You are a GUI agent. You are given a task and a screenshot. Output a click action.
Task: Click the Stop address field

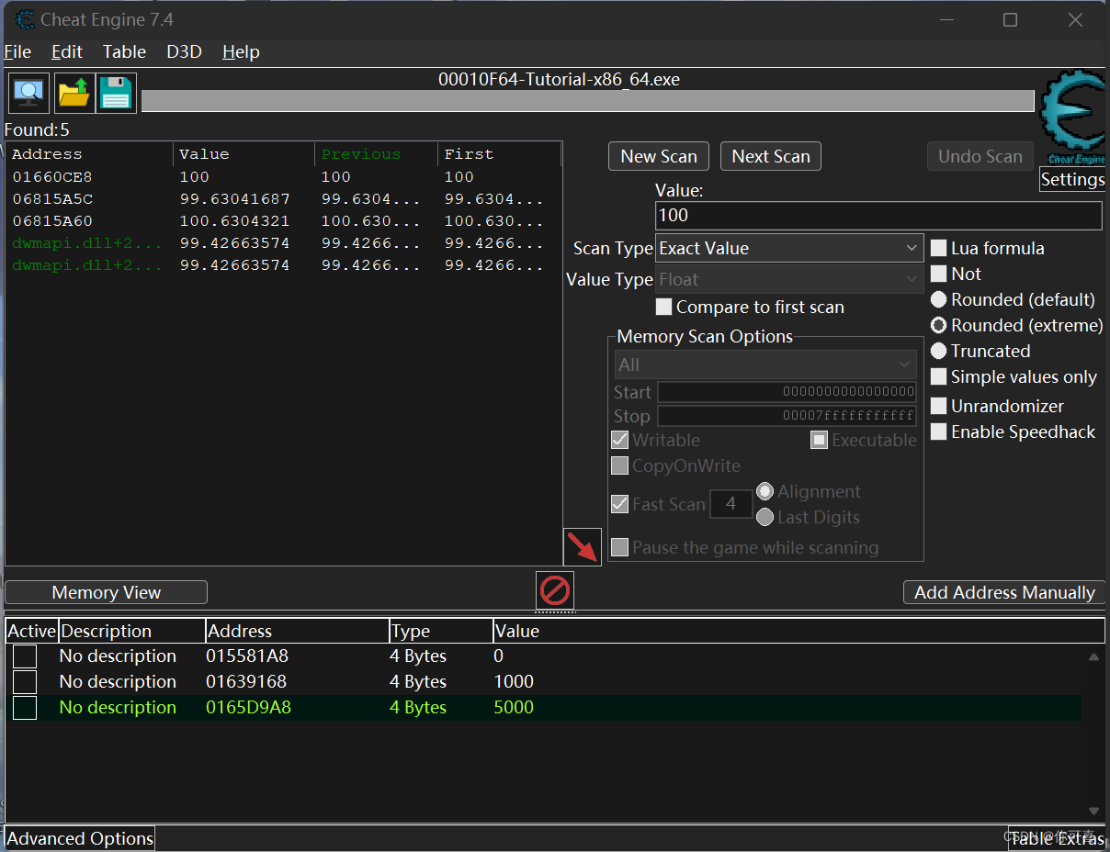787,416
